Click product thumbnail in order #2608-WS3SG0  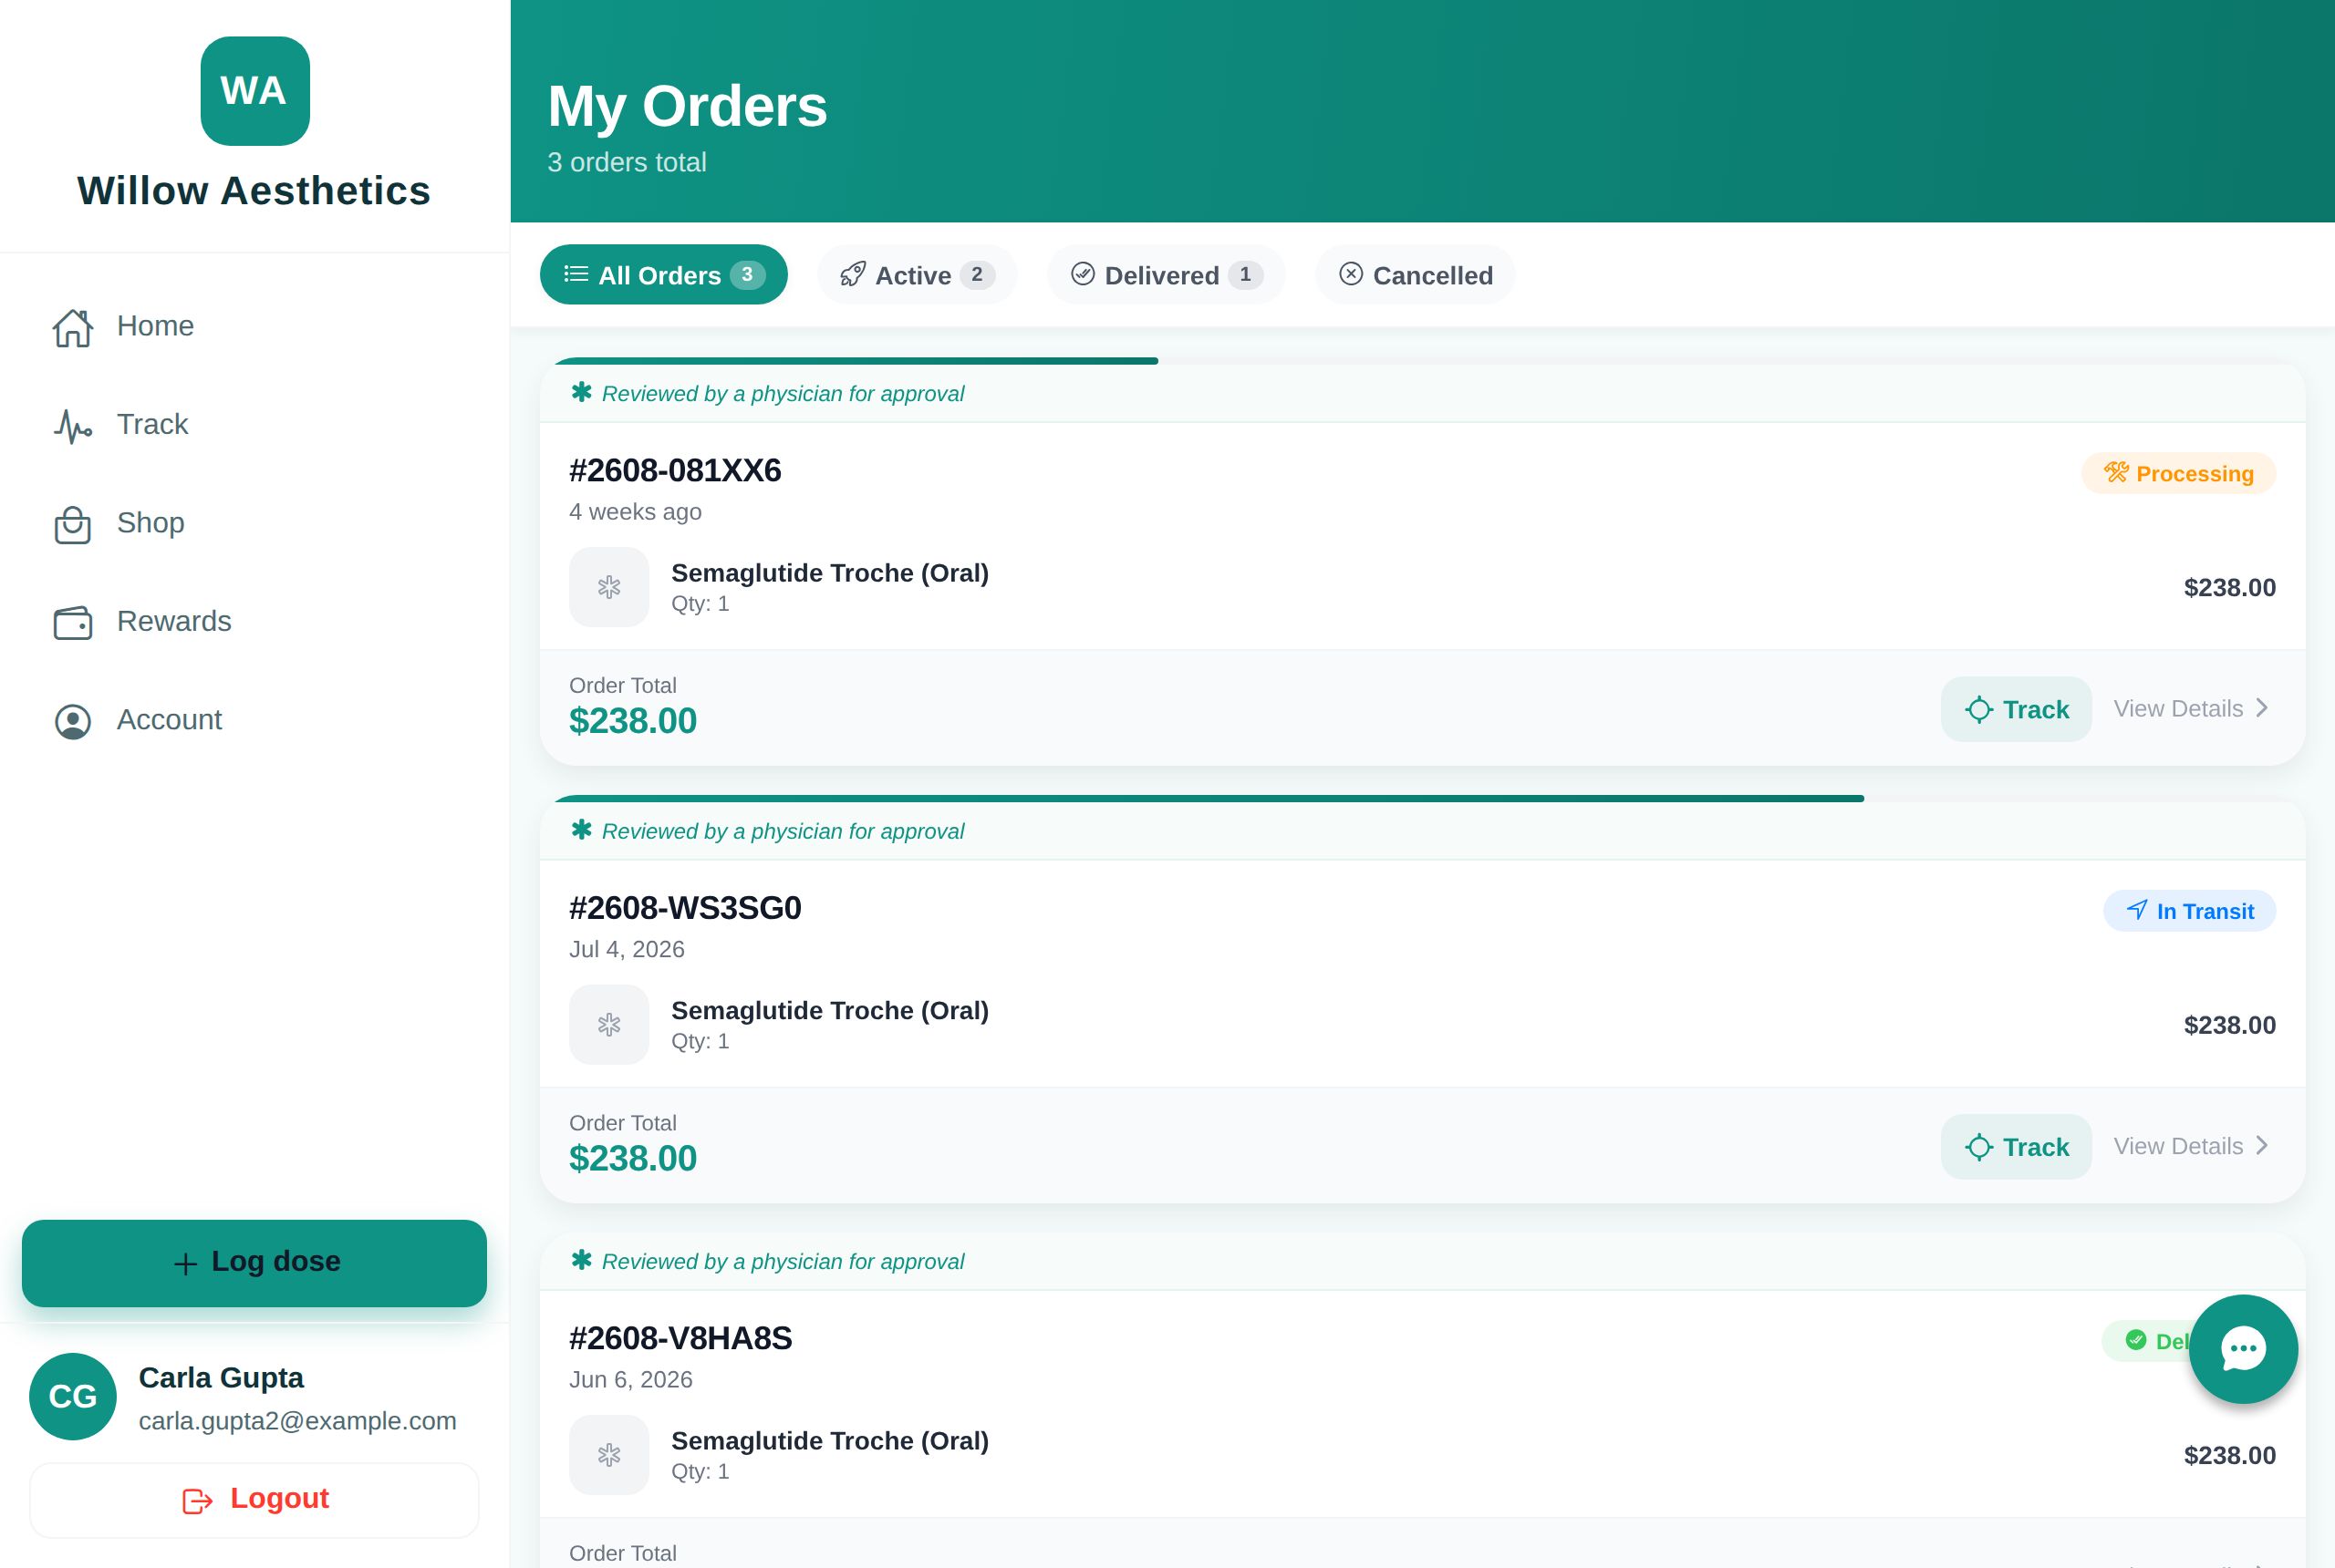[609, 1025]
